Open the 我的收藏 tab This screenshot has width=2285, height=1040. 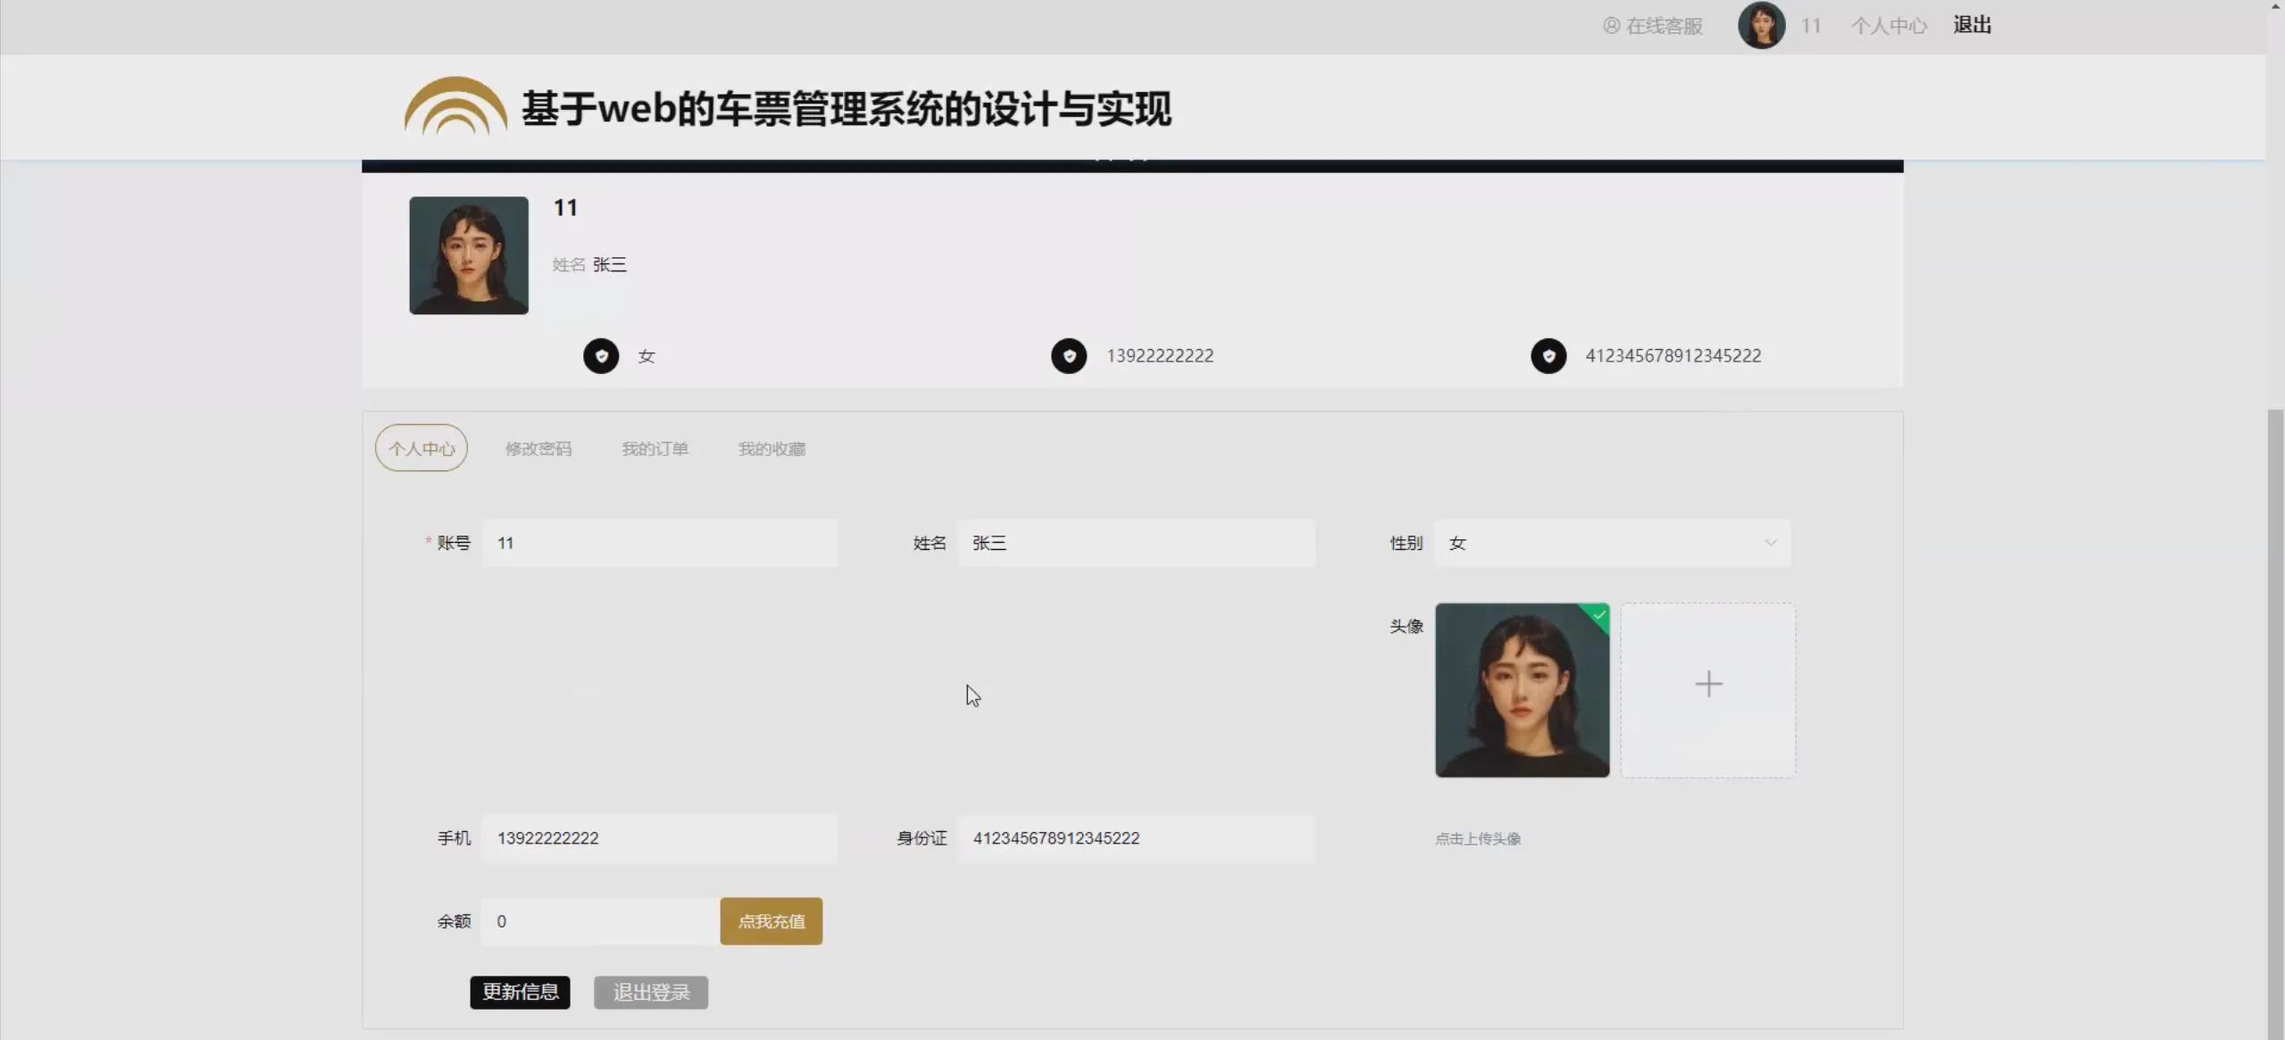pyautogui.click(x=770, y=448)
